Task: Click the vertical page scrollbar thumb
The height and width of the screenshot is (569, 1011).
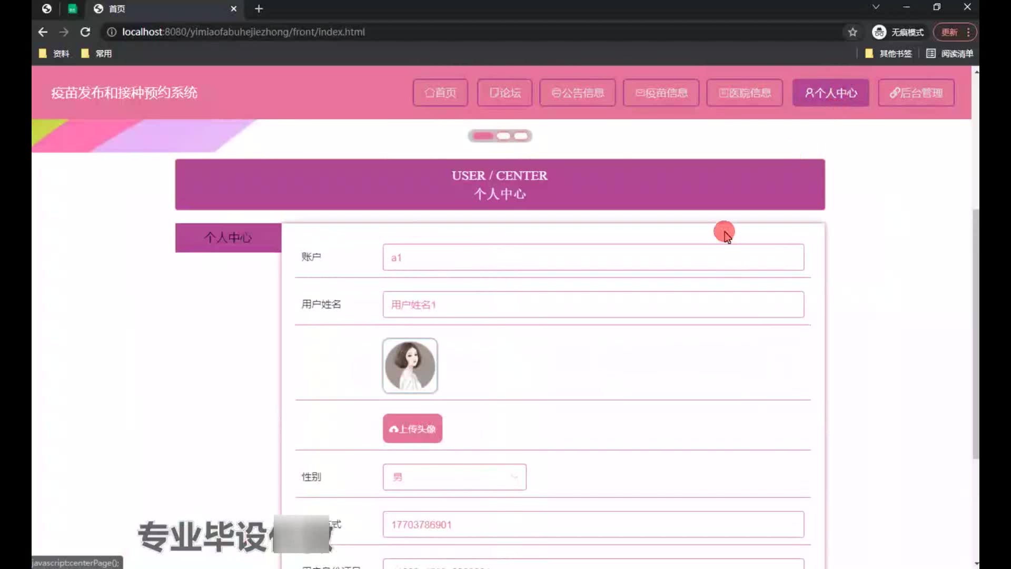Action: (976, 334)
